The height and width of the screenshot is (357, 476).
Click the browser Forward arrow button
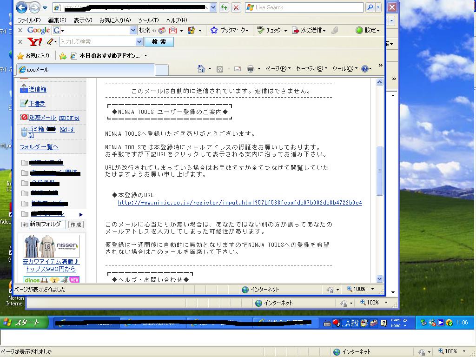click(x=34, y=7)
